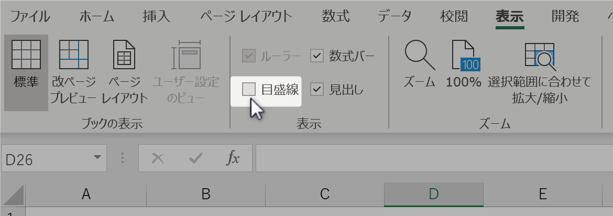Open the ファイル tab
This screenshot has width=613, height=216.
coord(30,16)
